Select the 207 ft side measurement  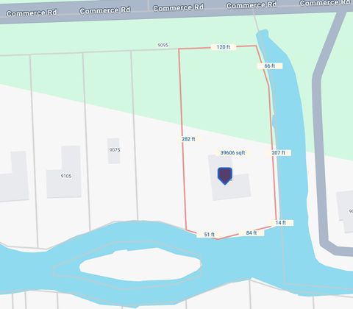tap(279, 153)
